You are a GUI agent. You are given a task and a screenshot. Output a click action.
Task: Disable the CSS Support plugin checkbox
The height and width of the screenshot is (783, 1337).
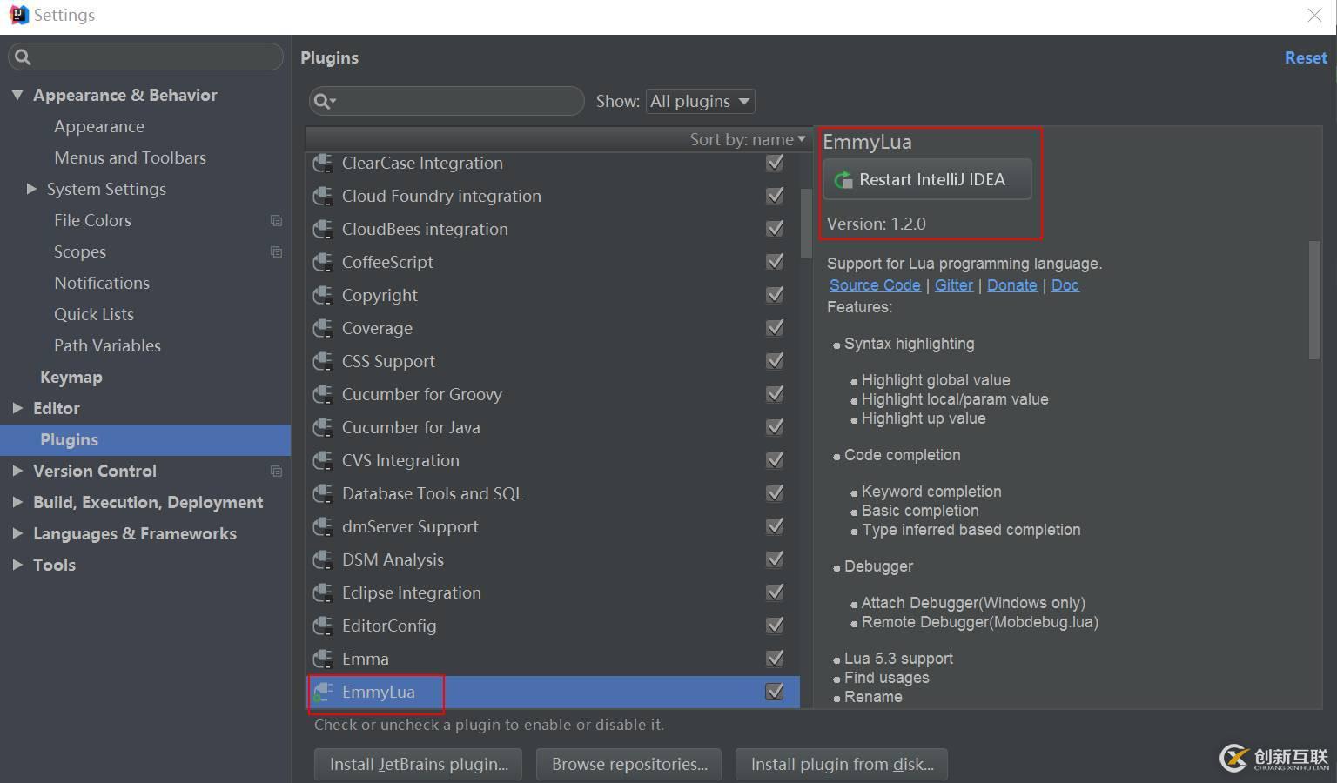(774, 361)
